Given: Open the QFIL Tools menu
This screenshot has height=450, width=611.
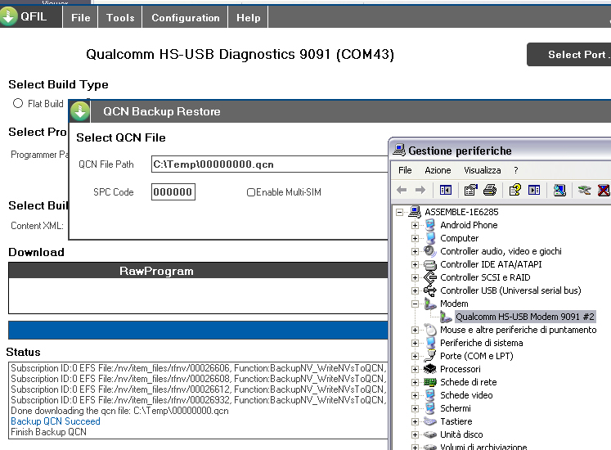Looking at the screenshot, I should tap(120, 17).
